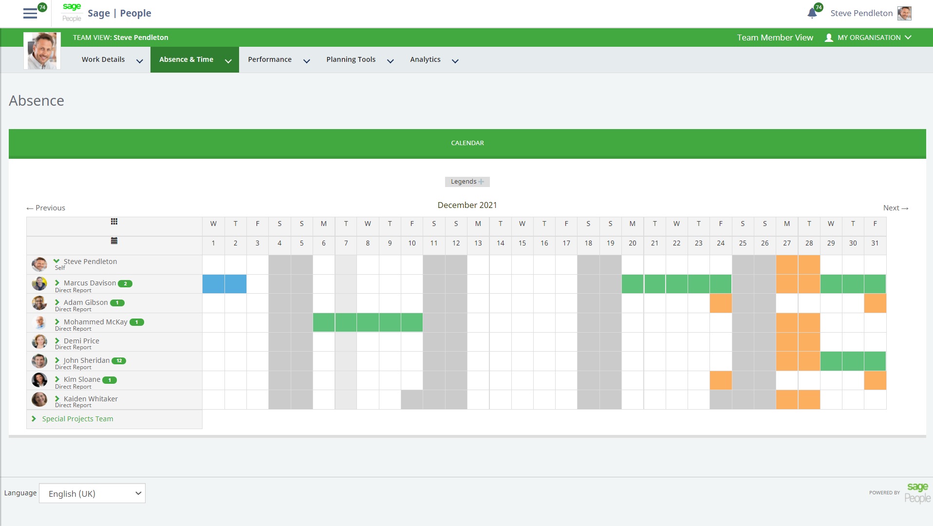
Task: Go to Previous month
Action: [46, 208]
